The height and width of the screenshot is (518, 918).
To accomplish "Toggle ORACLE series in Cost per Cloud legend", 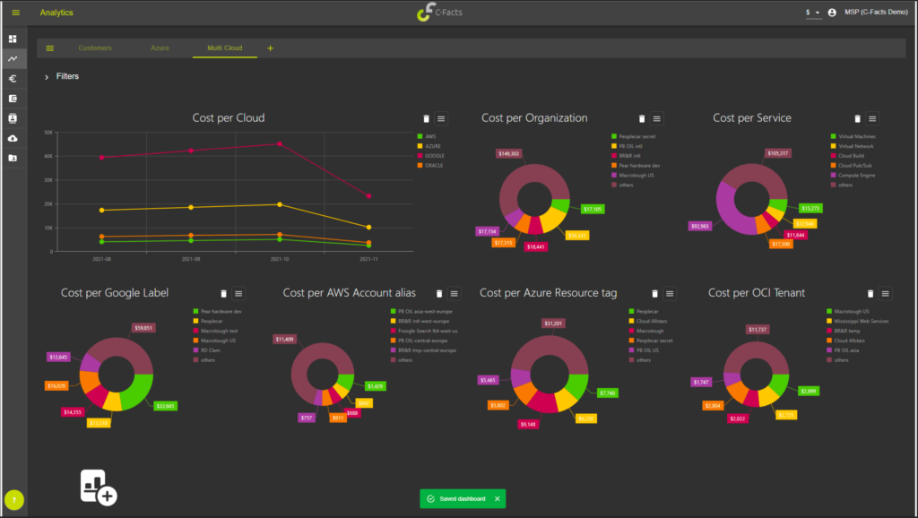I will pyautogui.click(x=430, y=166).
